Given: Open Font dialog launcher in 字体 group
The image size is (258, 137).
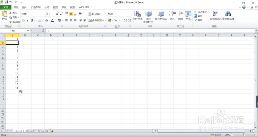Looking at the screenshot, I should pyautogui.click(x=62, y=26).
